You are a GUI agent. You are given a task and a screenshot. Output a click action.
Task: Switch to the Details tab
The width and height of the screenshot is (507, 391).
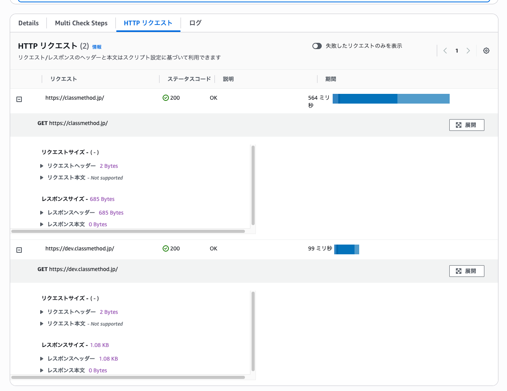pos(28,23)
